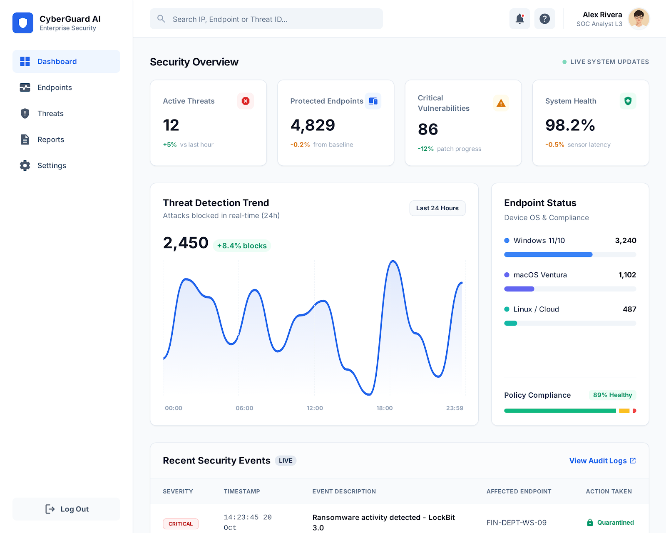Navigate to Reports in the sidebar
This screenshot has height=533, width=666.
click(50, 139)
